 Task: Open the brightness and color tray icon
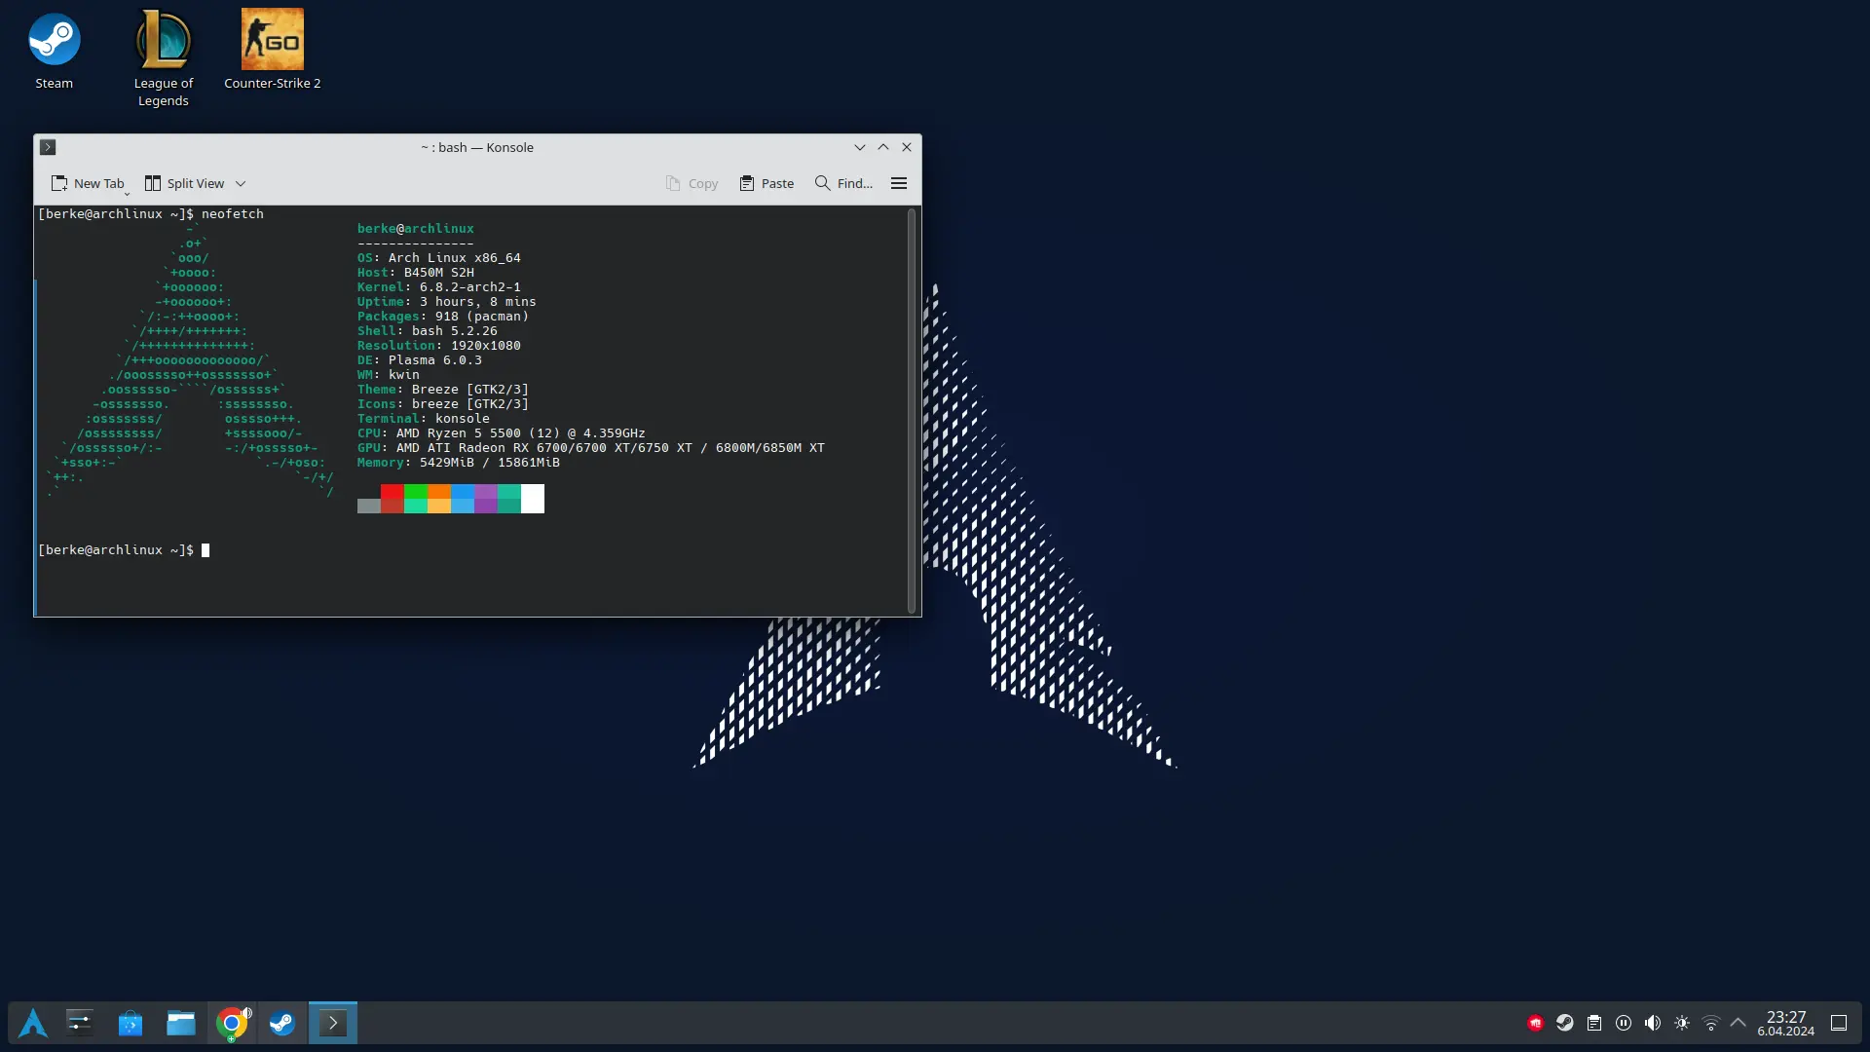1682,1023
